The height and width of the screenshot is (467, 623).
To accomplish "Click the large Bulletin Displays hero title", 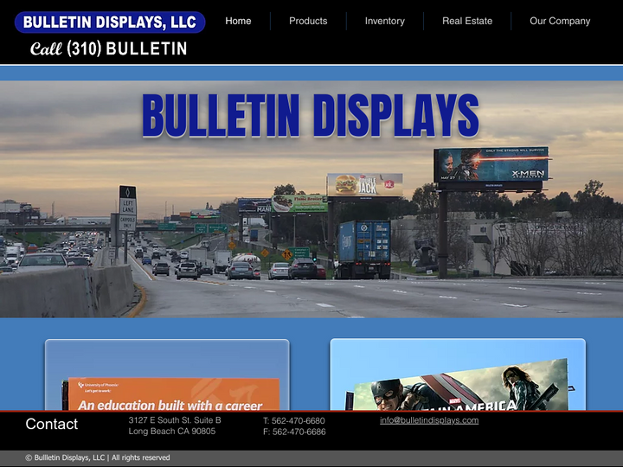I will click(310, 116).
